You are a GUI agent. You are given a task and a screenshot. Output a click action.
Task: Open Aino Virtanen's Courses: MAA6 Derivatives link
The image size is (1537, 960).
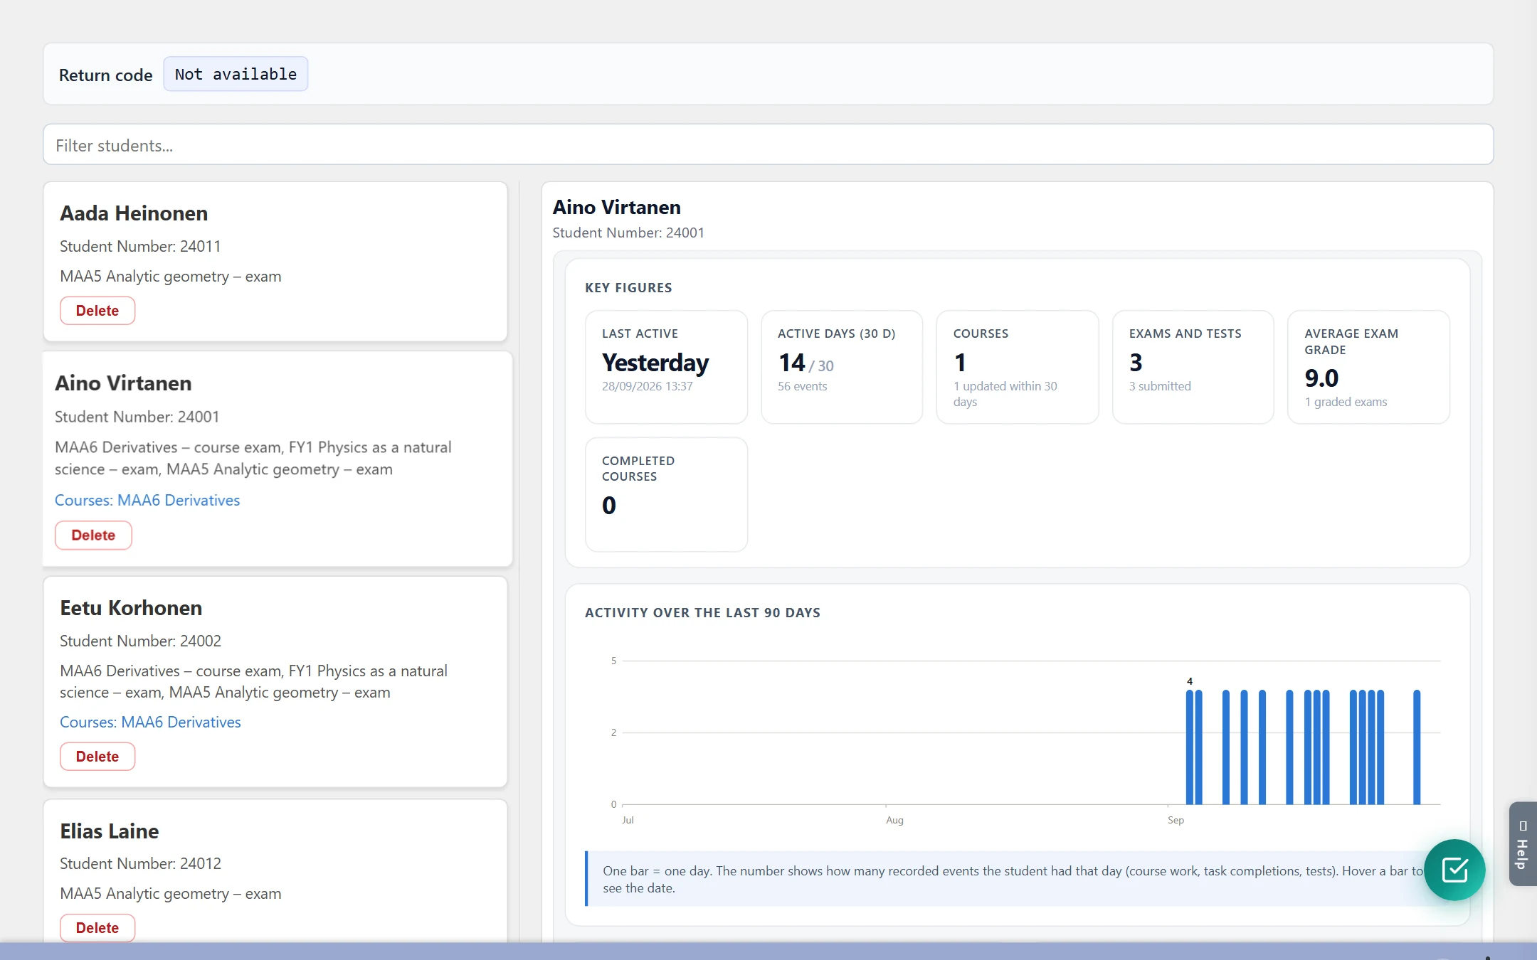click(x=147, y=500)
